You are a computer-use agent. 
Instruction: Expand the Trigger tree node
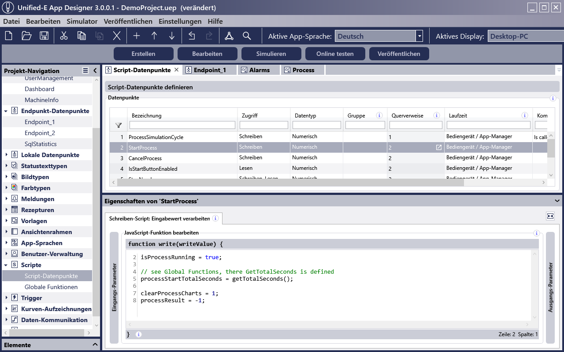(6, 298)
